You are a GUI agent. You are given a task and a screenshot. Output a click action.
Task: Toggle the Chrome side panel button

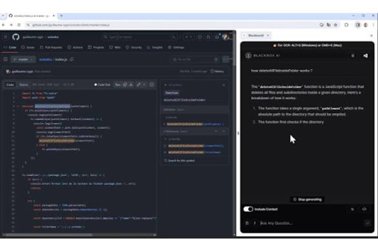tap(358, 25)
